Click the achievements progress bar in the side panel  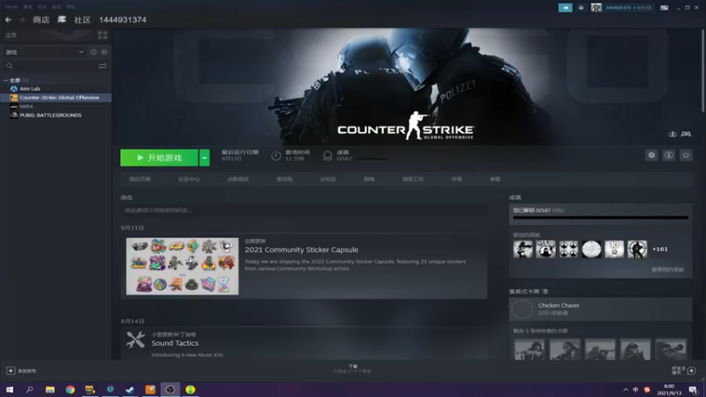[601, 218]
